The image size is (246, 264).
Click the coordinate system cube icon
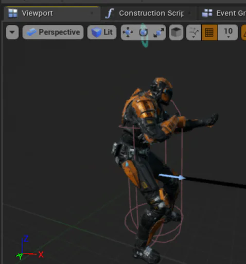176,32
